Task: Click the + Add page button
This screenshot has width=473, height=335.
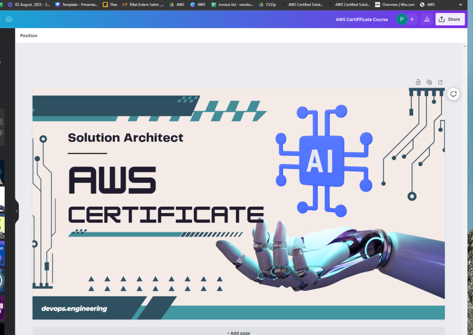Action: pos(238,331)
